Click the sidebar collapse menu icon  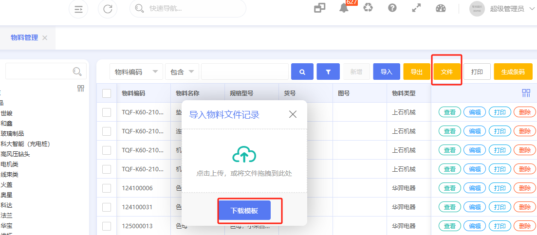pyautogui.click(x=78, y=9)
